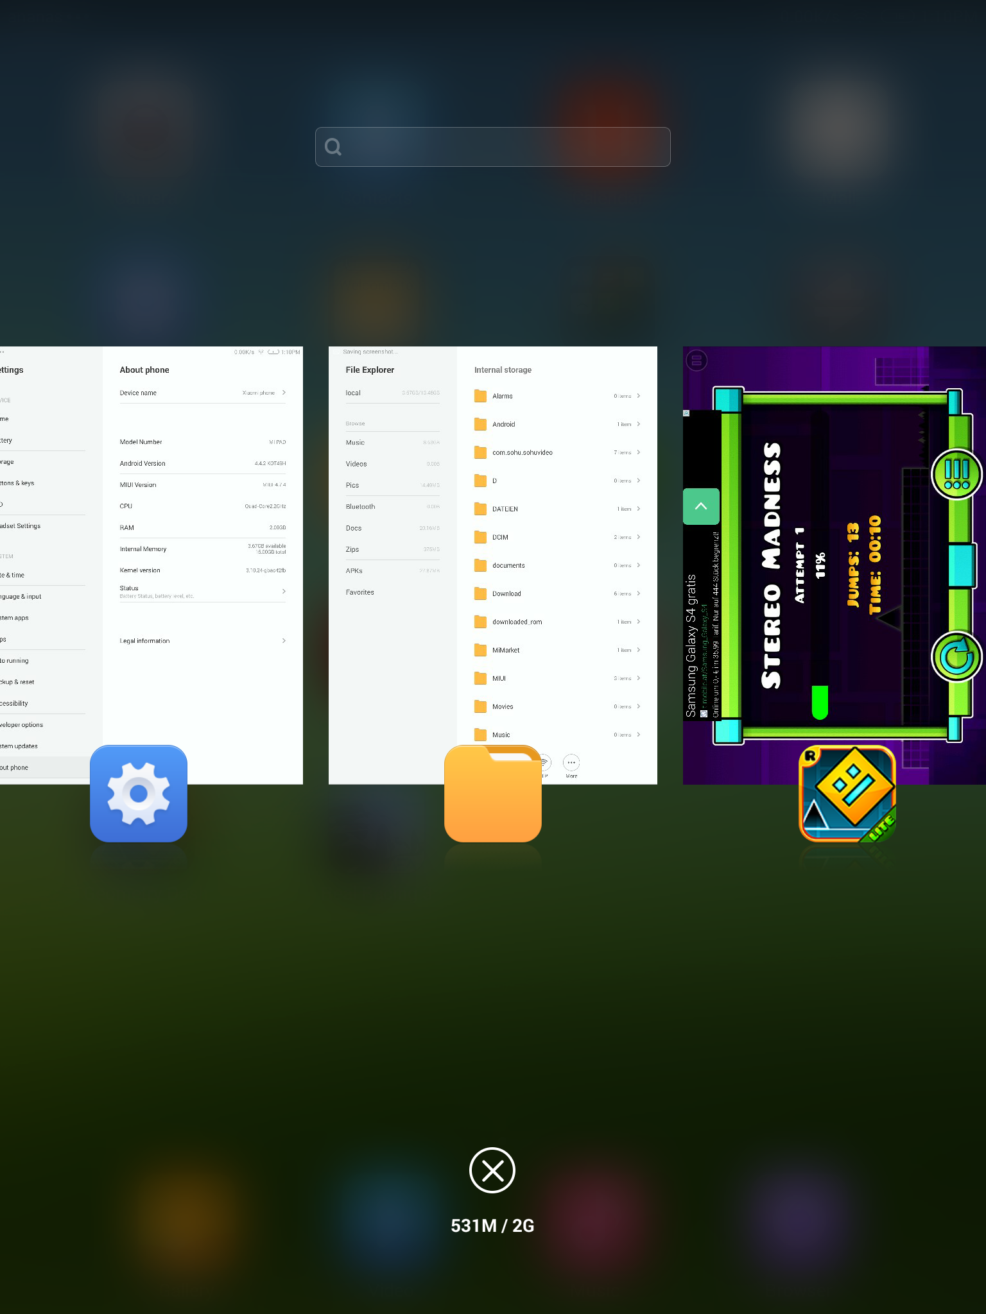Click the CPU row in About phone
This screenshot has height=1314, width=986.
(202, 506)
